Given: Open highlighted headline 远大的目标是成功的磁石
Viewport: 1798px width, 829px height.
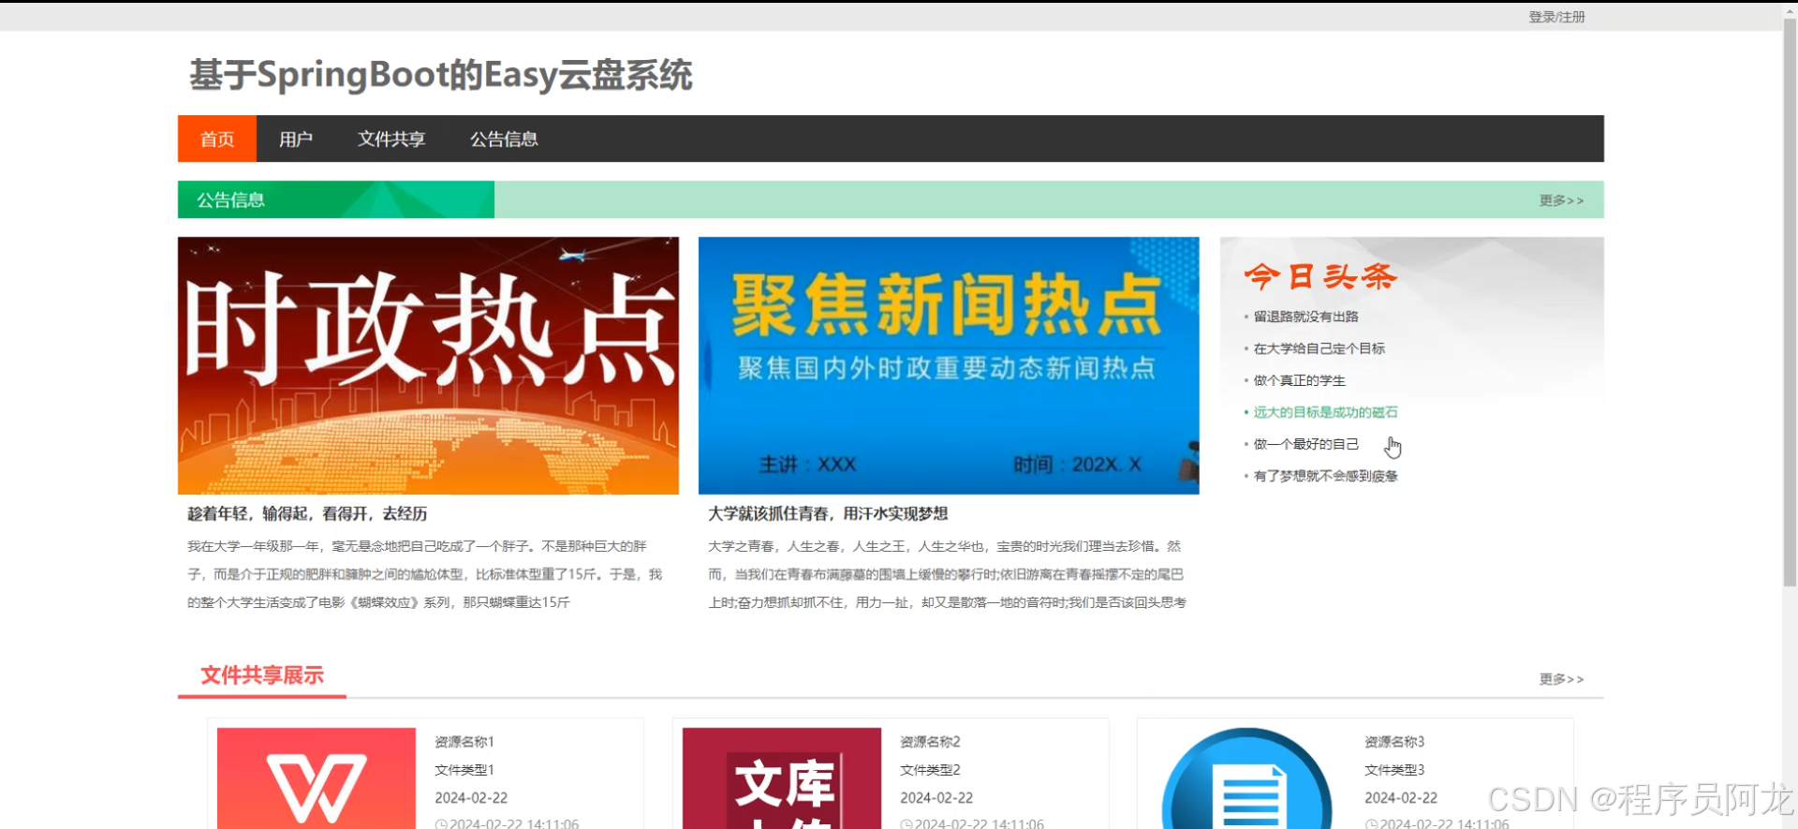Looking at the screenshot, I should [1325, 412].
